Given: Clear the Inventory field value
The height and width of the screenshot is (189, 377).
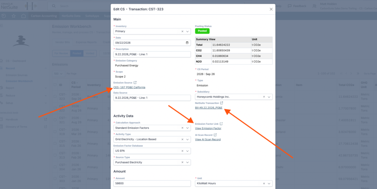Looking at the screenshot, I should [182, 31].
